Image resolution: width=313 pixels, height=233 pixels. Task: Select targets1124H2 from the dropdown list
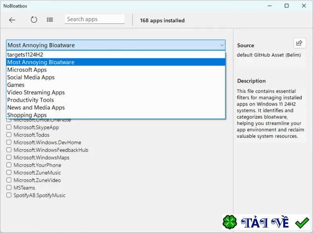click(116, 54)
